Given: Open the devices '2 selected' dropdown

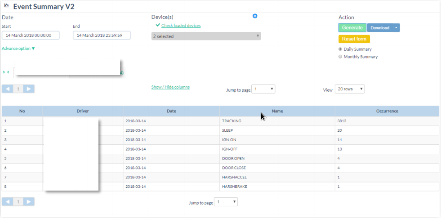Looking at the screenshot, I should pos(206,36).
